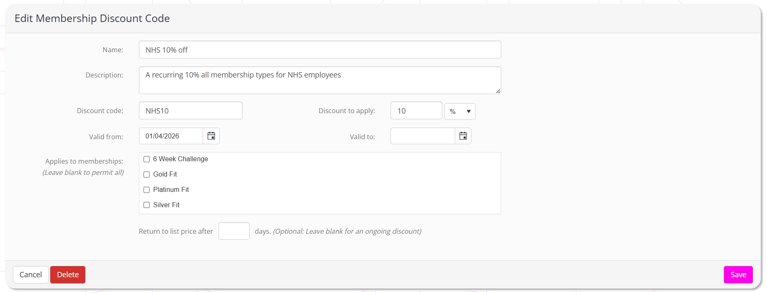
Task: Grab the Description resize handle
Action: tap(498, 91)
